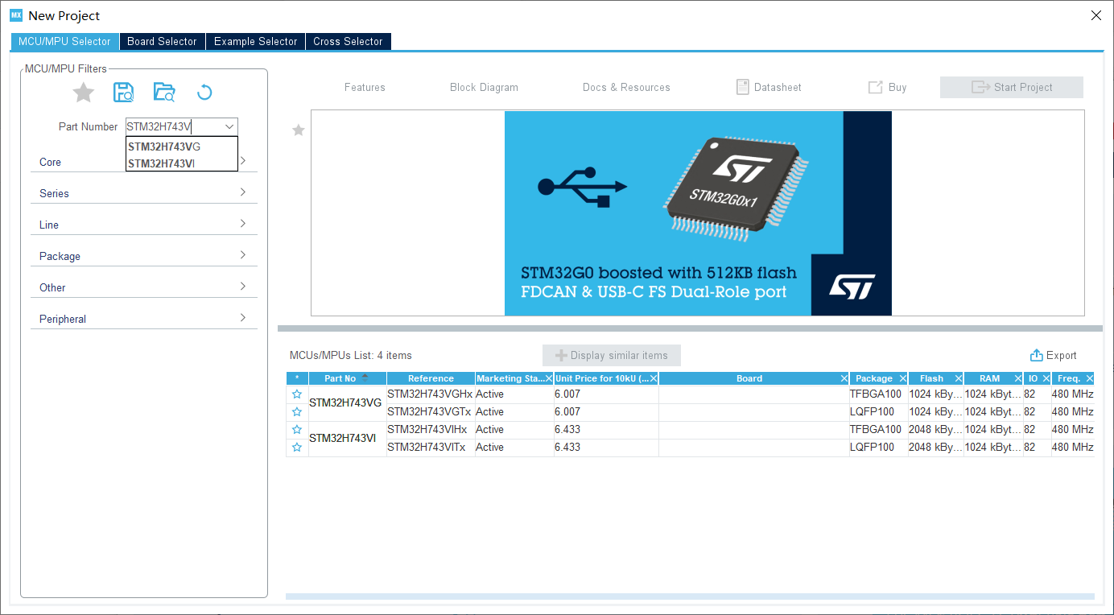Viewport: 1114px width, 615px height.
Task: Click Display similar items button
Action: pos(612,355)
